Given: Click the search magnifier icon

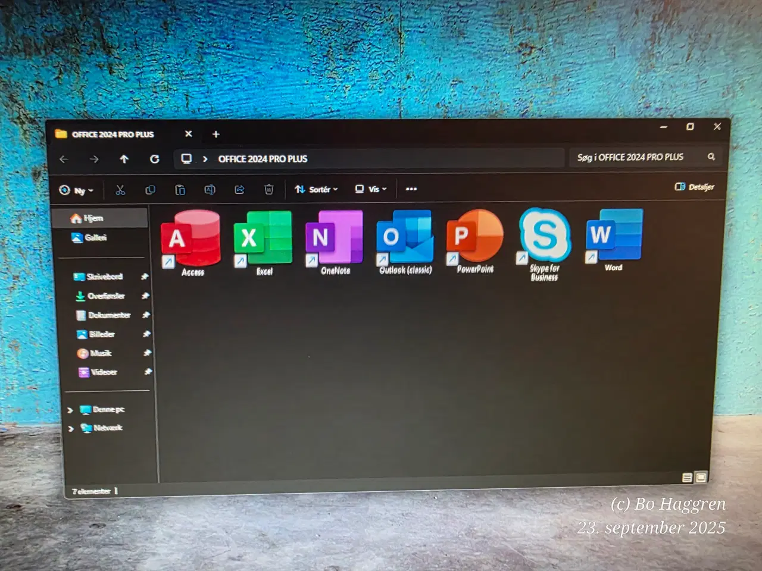Looking at the screenshot, I should tap(711, 156).
